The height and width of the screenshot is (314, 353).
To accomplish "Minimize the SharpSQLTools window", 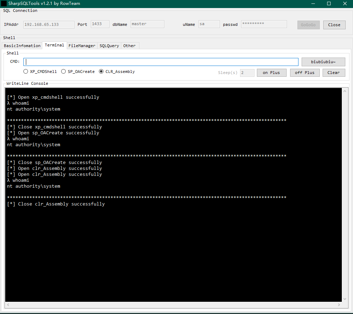I will pos(313,3).
